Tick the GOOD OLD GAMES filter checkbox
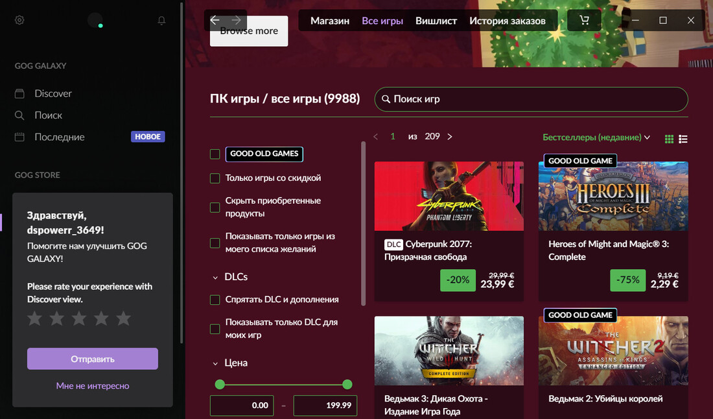The image size is (713, 419). [x=215, y=154]
